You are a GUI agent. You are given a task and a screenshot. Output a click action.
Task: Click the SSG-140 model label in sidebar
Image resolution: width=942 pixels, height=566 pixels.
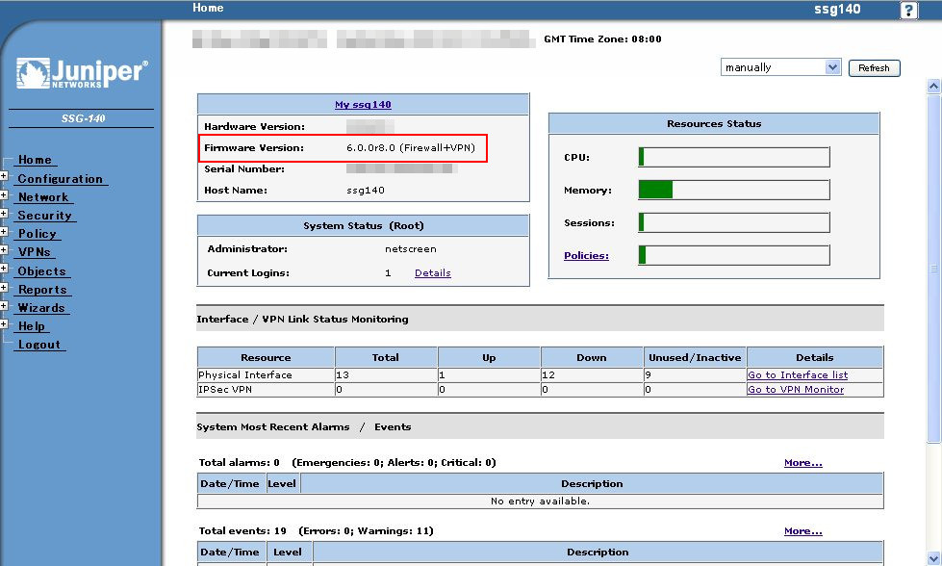coord(83,118)
